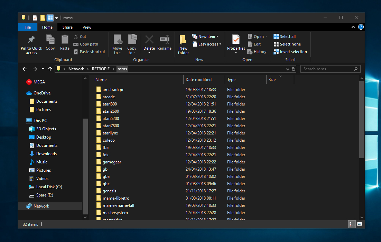Click the navigation pane scrollbar
This screenshot has width=381, height=242.
(85, 167)
